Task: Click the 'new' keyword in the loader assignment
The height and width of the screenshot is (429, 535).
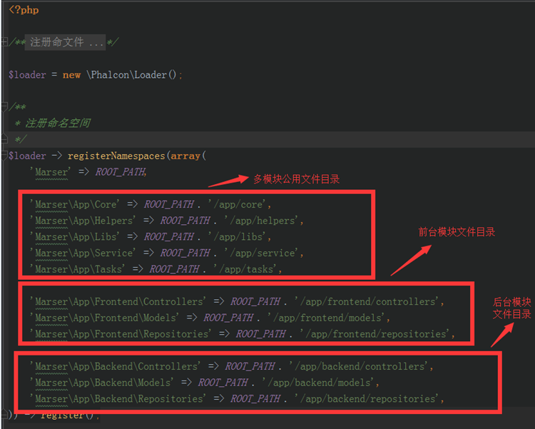Action: [x=71, y=74]
